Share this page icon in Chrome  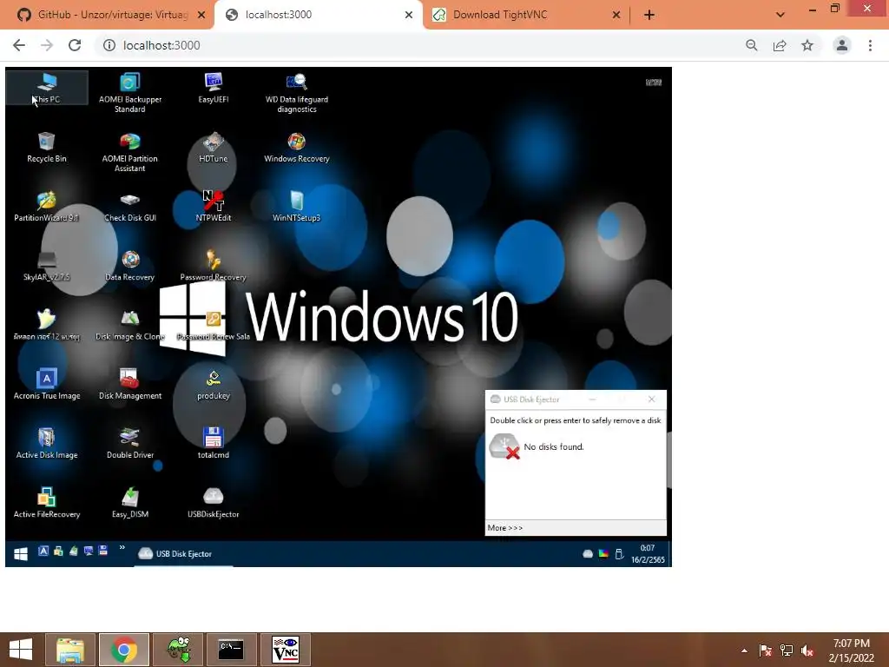tap(780, 45)
